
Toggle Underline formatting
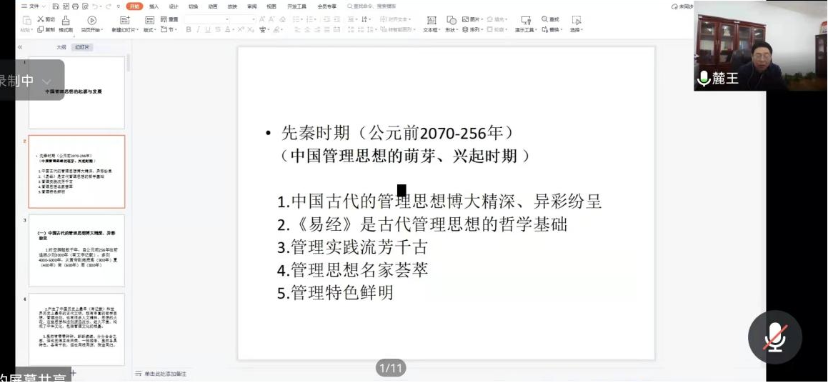pos(208,29)
